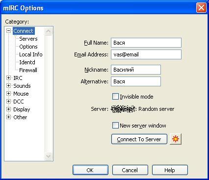
Task: Select Other in the category list
Action: coord(20,117)
